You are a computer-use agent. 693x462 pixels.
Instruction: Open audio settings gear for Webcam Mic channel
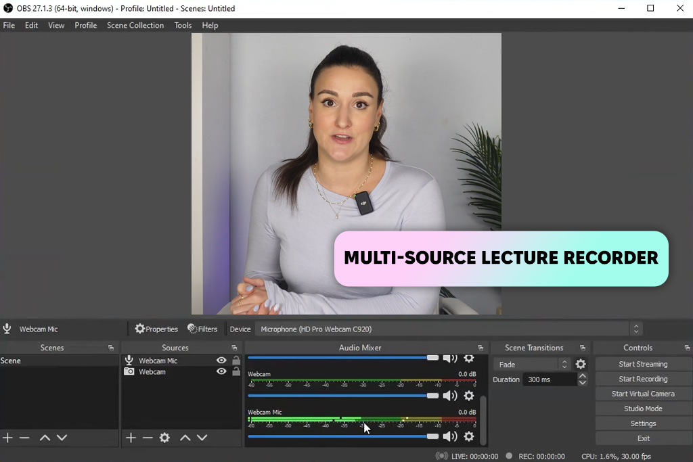469,436
